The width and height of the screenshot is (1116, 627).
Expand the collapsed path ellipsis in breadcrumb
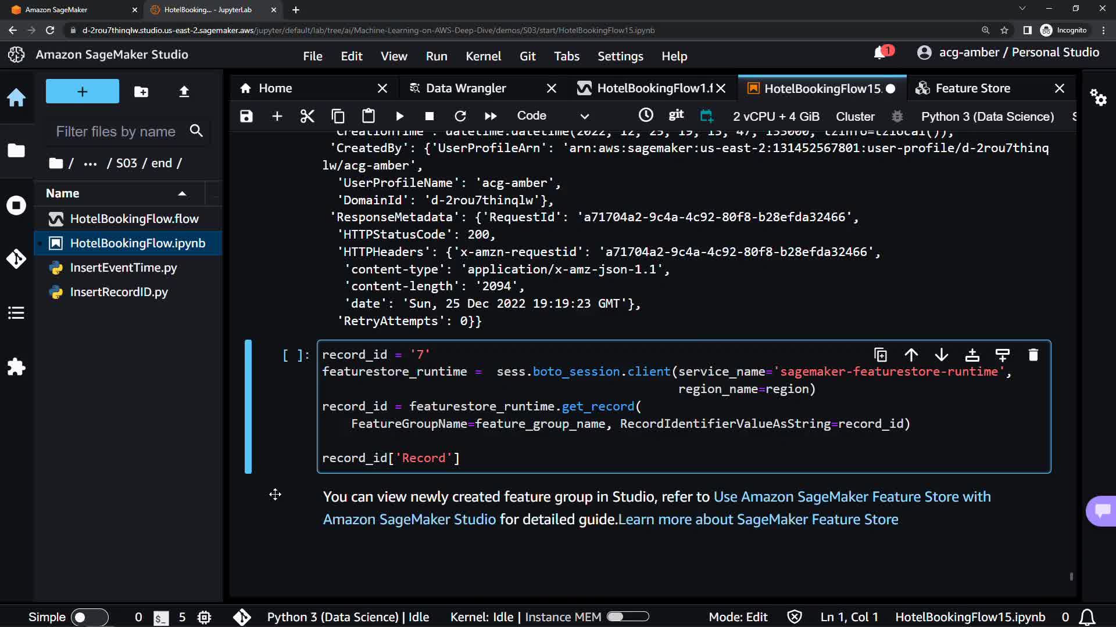(90, 163)
